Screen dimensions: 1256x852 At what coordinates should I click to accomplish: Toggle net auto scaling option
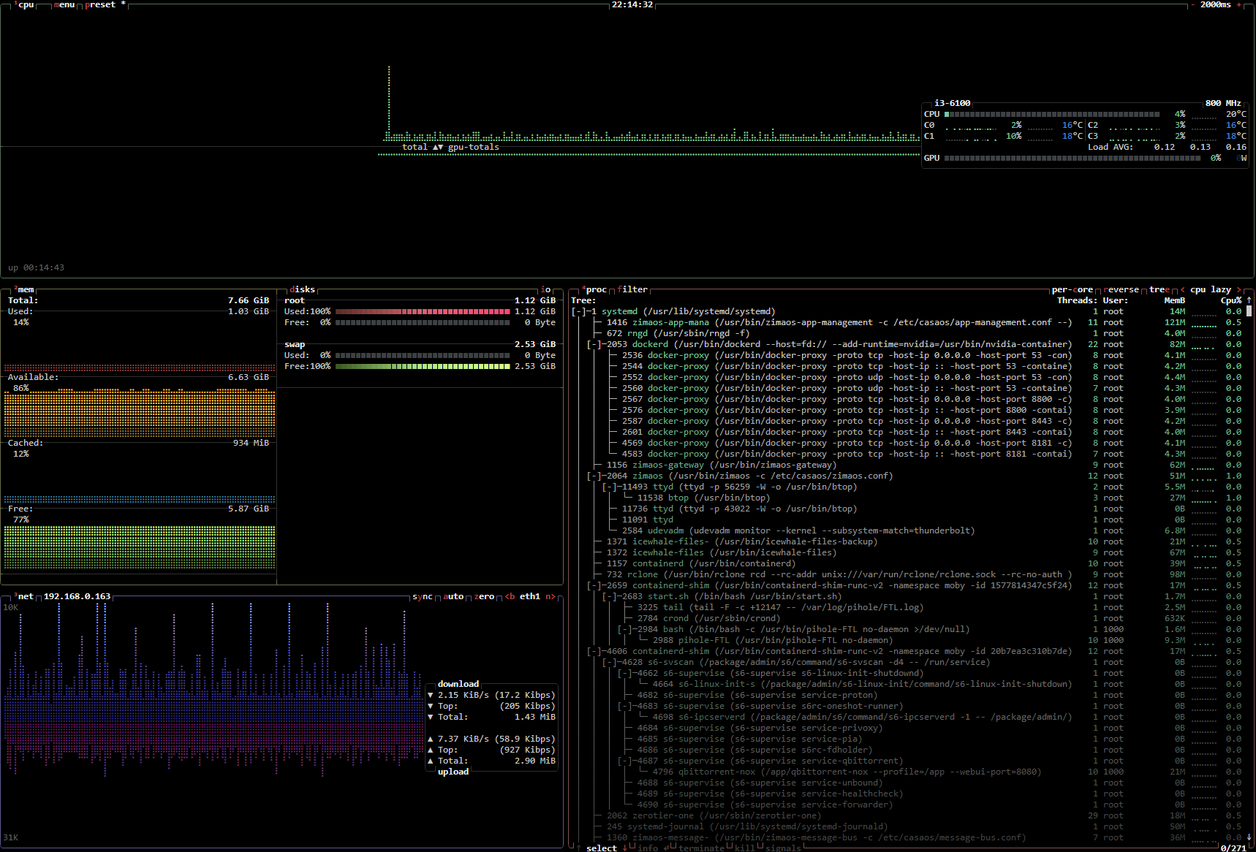(453, 597)
